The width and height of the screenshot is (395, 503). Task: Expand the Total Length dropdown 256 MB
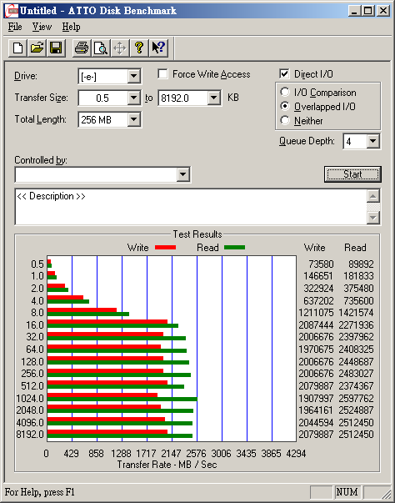[x=134, y=119]
